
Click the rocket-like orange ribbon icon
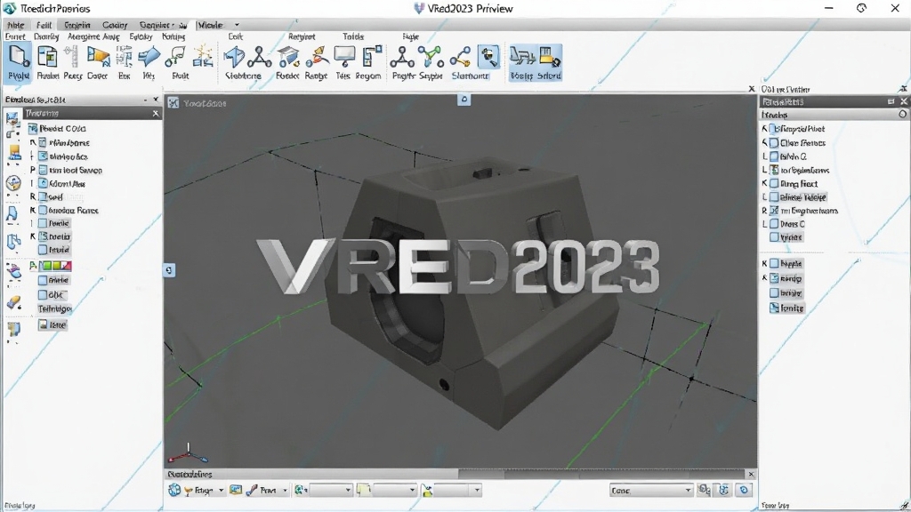click(x=317, y=58)
